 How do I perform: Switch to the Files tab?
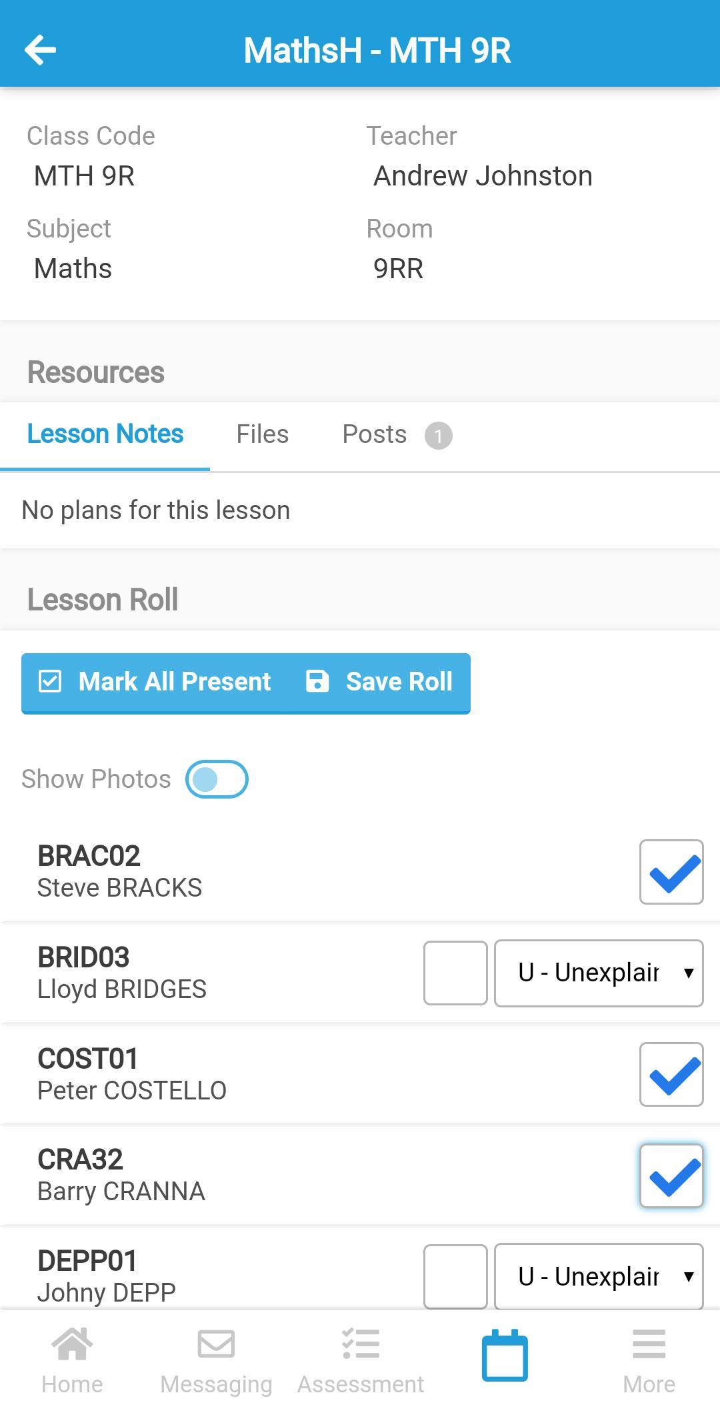[263, 434]
